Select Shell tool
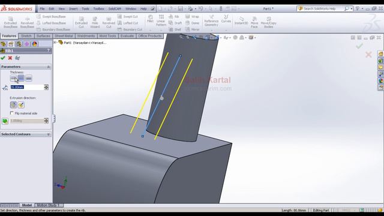This screenshot has width=384, height=216. (175, 29)
